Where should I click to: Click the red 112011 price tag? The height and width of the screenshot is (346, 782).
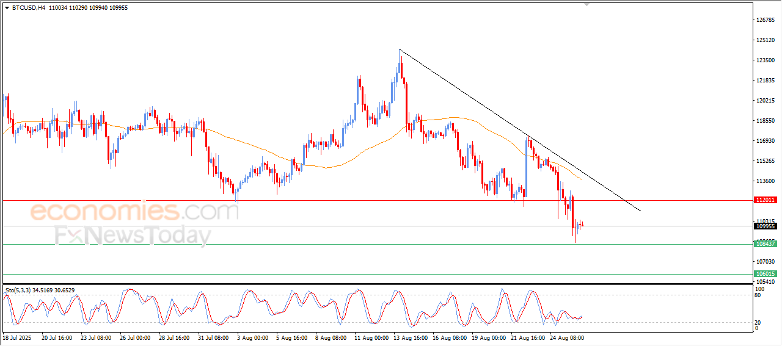[x=766, y=200]
